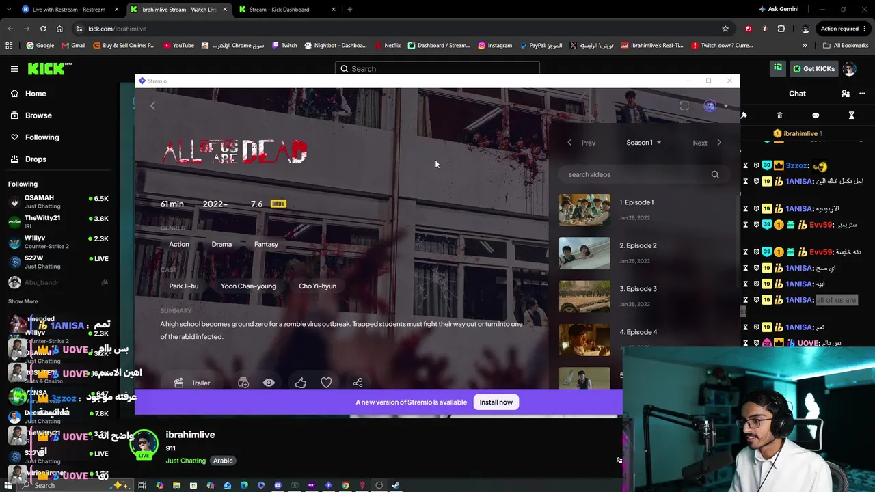Click Install now for Stremio update
Image resolution: width=875 pixels, height=492 pixels.
point(496,402)
